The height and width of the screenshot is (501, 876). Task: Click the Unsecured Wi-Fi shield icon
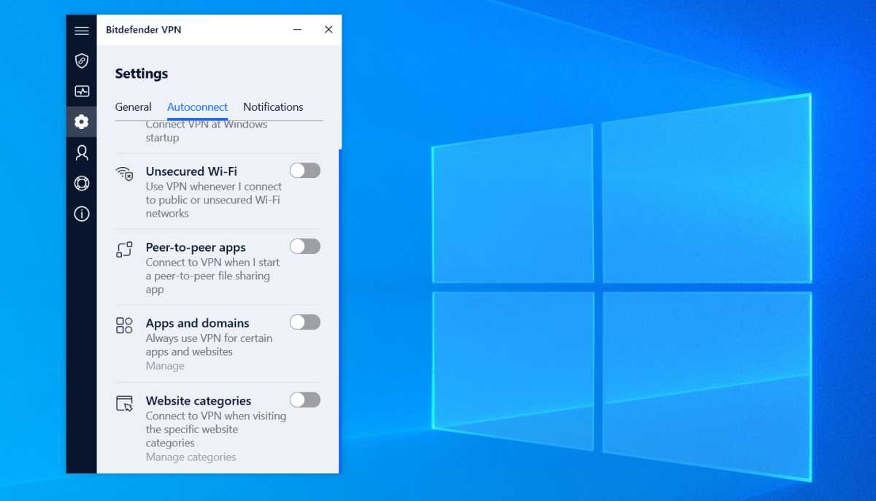click(125, 174)
